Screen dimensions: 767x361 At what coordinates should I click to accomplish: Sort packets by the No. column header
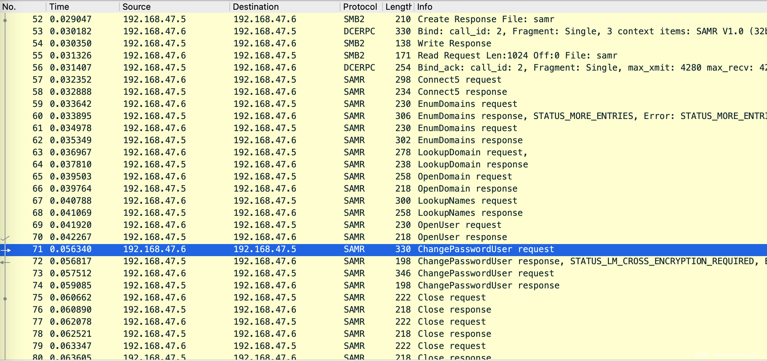(x=23, y=7)
